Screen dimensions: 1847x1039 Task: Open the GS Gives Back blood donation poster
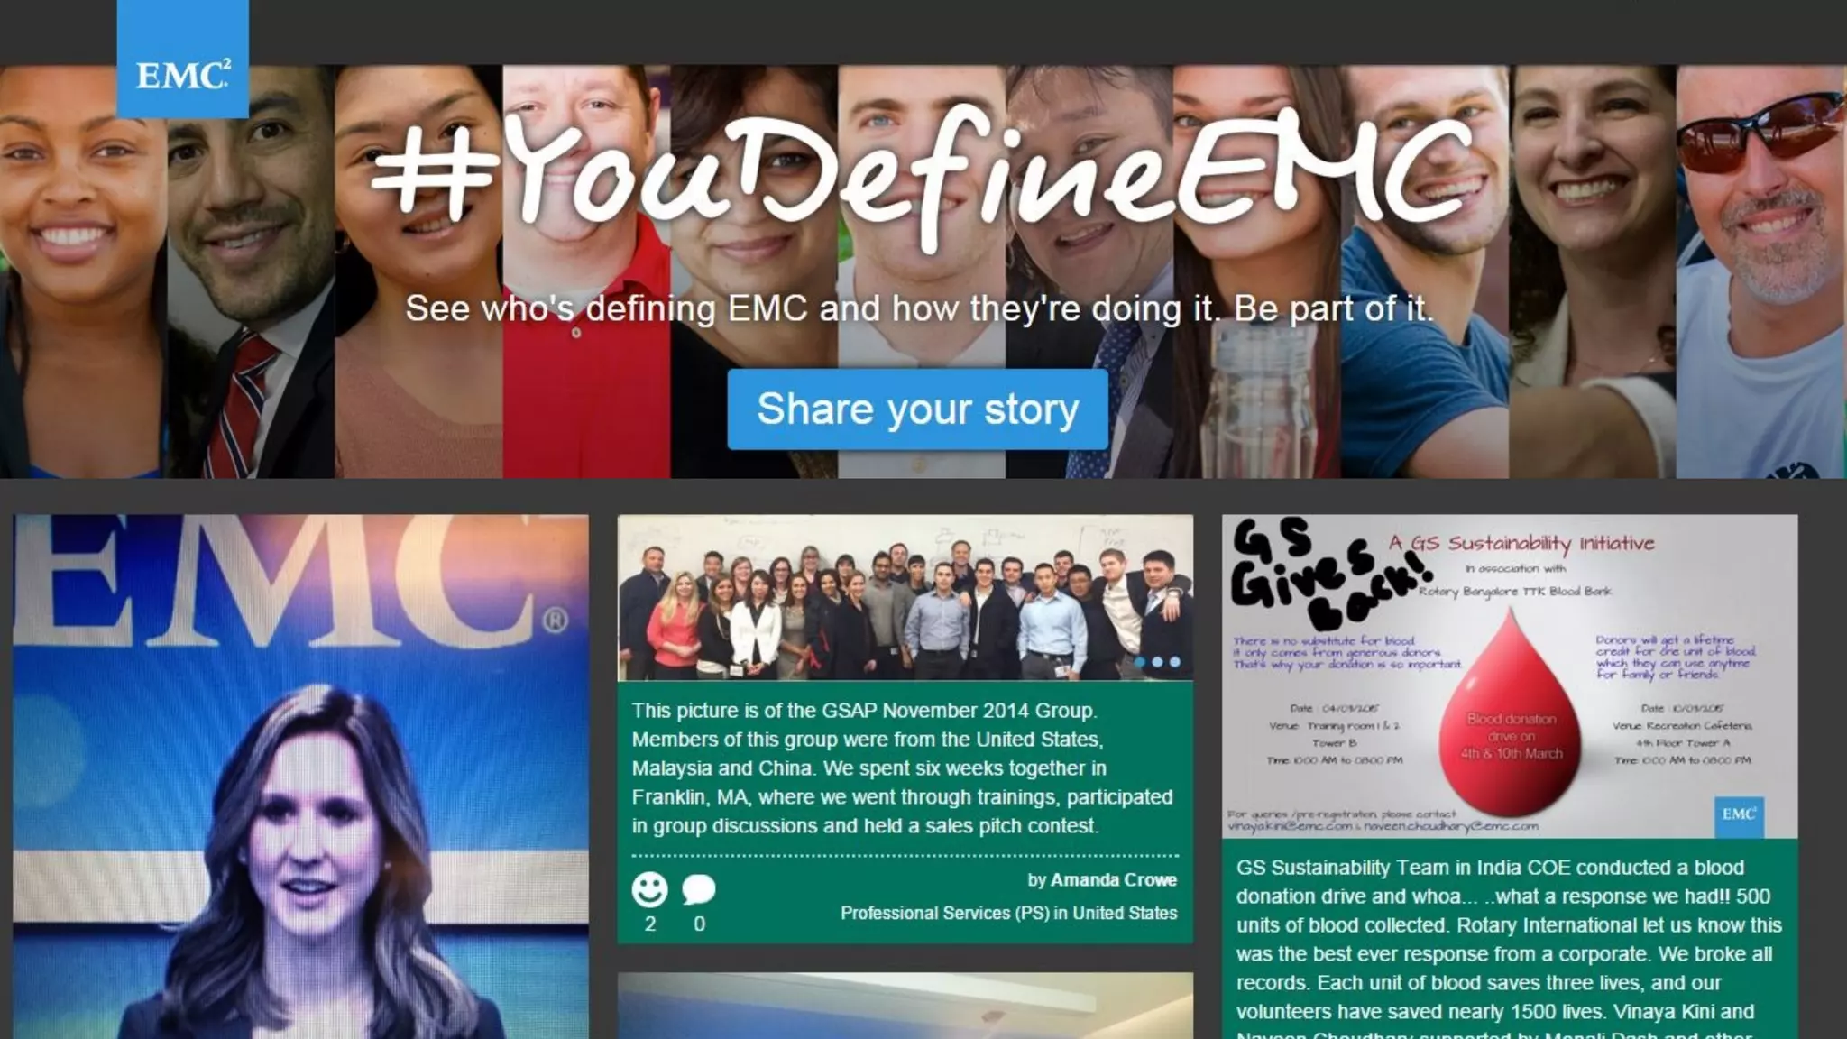1510,676
